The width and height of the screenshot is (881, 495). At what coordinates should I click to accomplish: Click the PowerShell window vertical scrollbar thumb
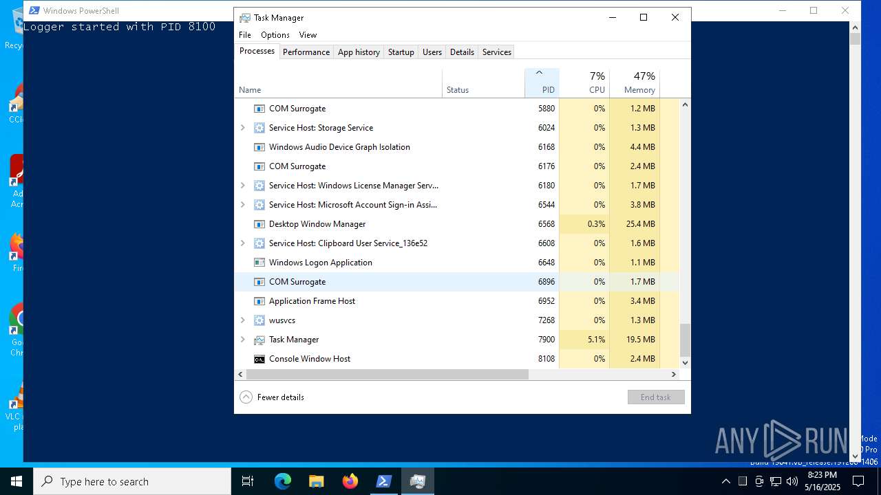point(855,38)
